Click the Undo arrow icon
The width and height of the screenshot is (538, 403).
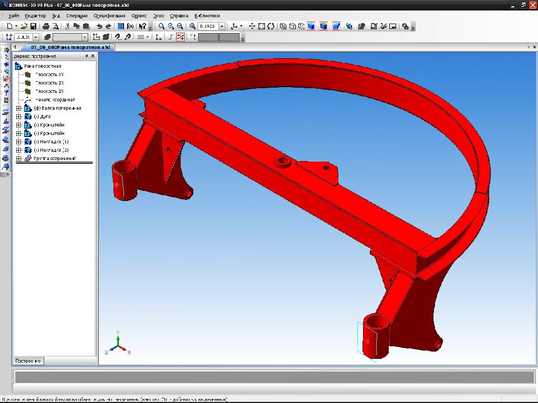tap(99, 26)
